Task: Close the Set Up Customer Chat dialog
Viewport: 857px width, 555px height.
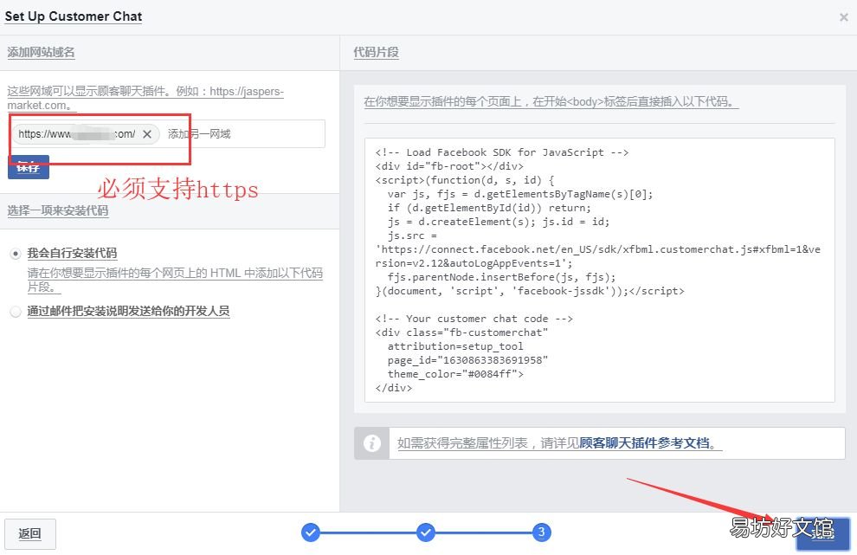Action: pos(843,17)
